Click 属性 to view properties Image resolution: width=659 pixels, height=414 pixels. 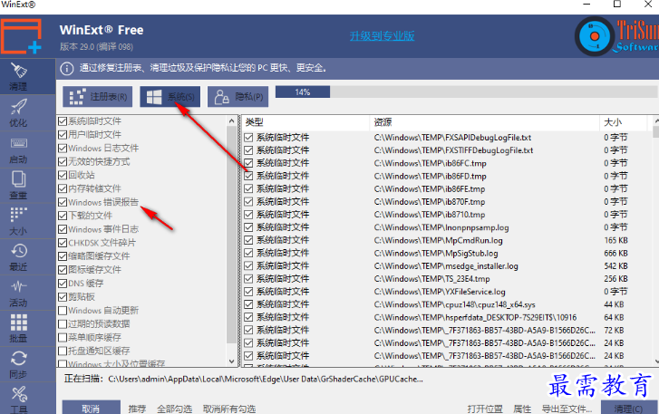tap(522, 409)
